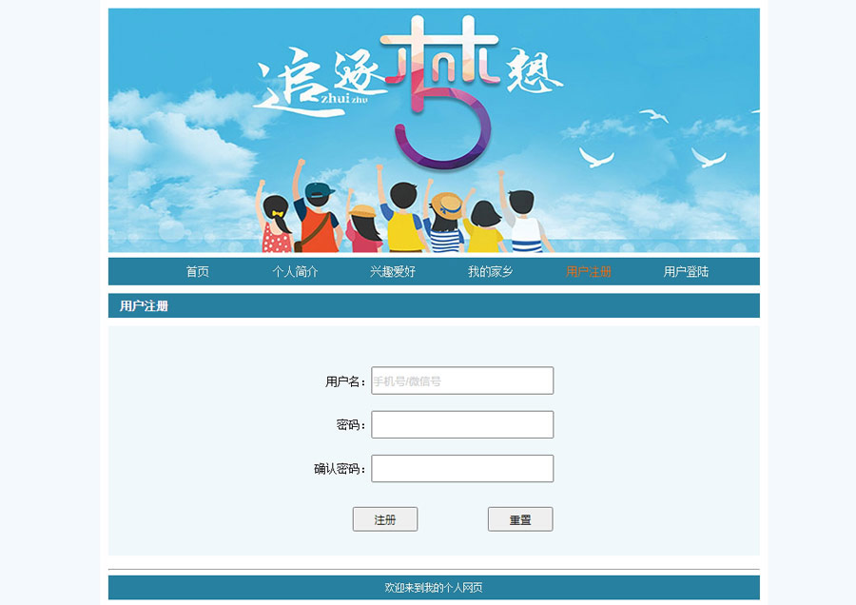Image resolution: width=856 pixels, height=605 pixels.
Task: Go to 用户登陆 page
Action: click(x=686, y=271)
